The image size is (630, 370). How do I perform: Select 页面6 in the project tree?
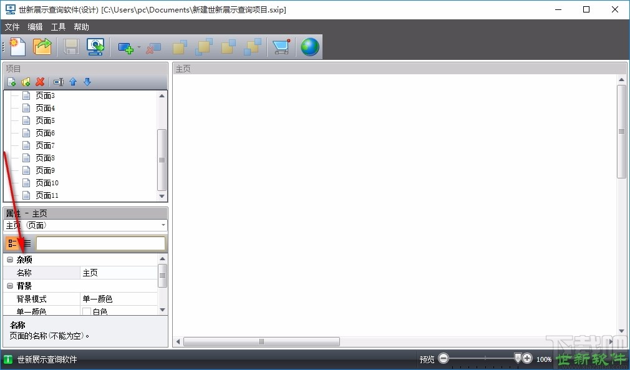coord(45,133)
